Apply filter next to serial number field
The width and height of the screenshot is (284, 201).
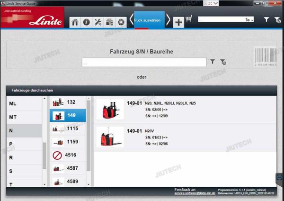(213, 62)
